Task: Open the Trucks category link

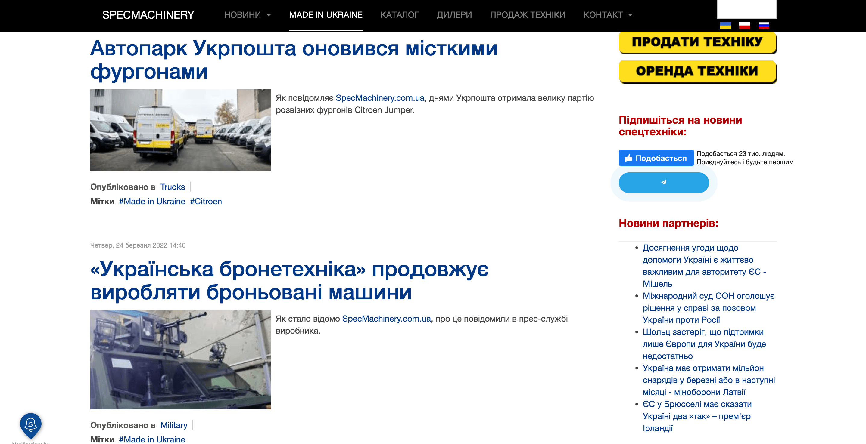Action: coord(173,187)
